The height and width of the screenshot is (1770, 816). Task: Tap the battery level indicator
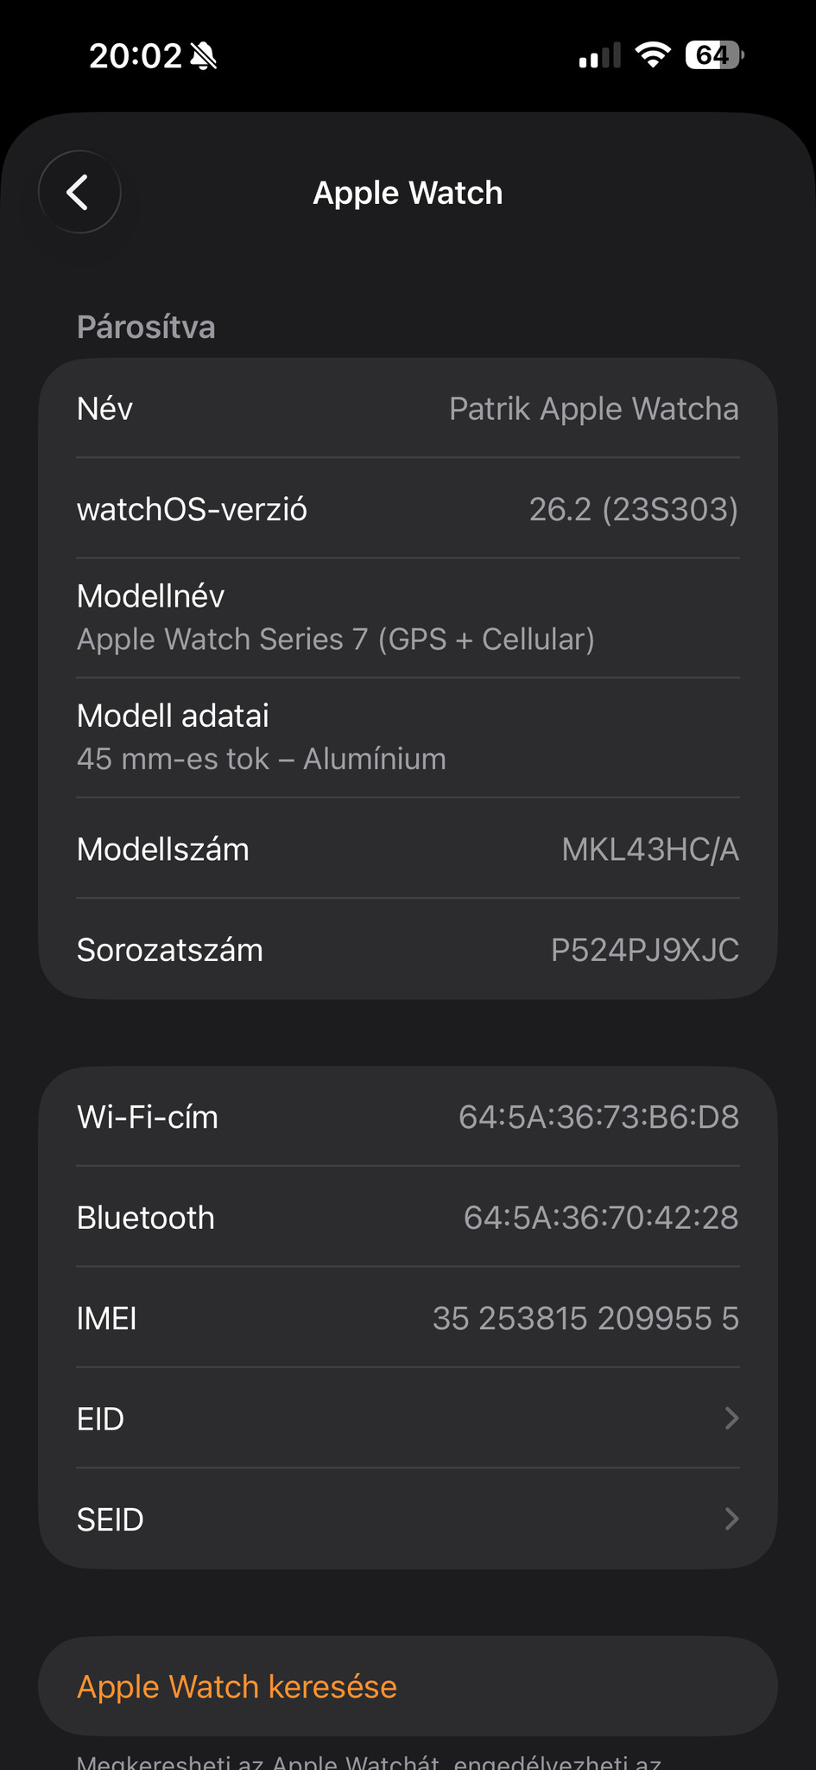point(714,55)
